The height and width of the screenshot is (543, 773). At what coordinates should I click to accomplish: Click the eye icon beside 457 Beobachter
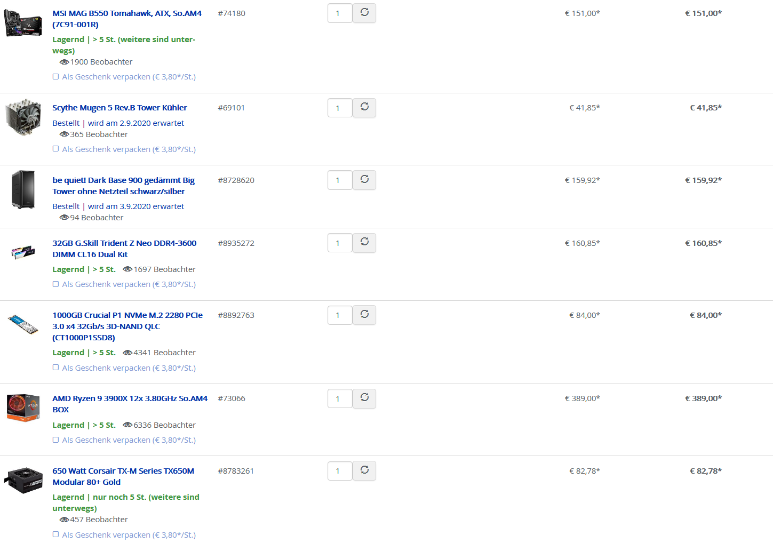click(x=64, y=520)
